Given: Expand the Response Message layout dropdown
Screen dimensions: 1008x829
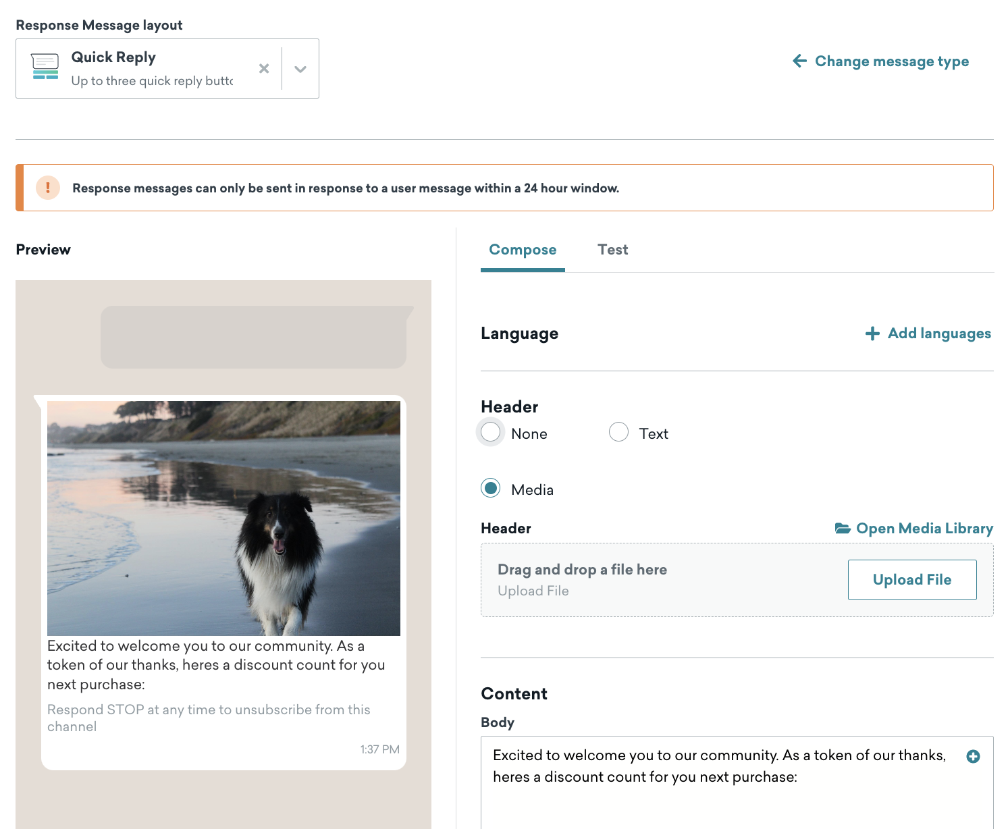Looking at the screenshot, I should [x=300, y=69].
